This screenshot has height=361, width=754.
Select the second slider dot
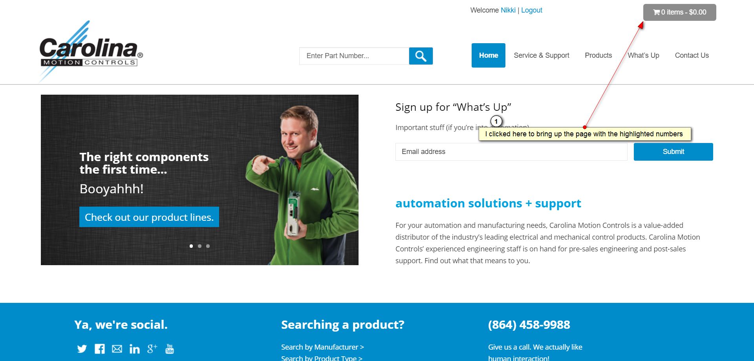(199, 246)
